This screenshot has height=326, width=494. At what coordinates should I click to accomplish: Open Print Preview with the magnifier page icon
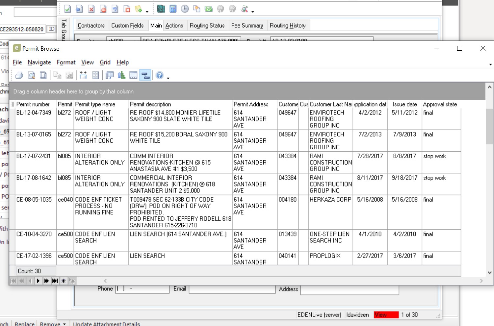tap(31, 75)
